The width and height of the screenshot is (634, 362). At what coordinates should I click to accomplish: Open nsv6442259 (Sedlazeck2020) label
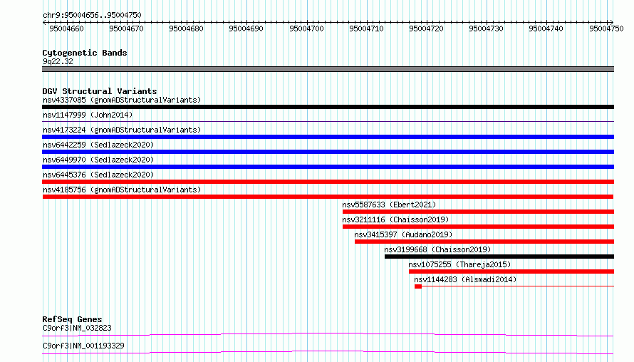point(98,145)
